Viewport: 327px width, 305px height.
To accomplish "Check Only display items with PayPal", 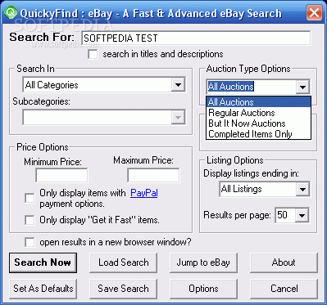I will (30, 198).
